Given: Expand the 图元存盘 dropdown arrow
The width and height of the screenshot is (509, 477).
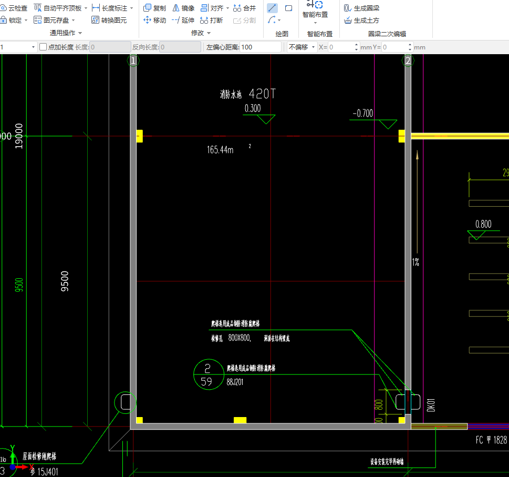Looking at the screenshot, I should (x=74, y=20).
